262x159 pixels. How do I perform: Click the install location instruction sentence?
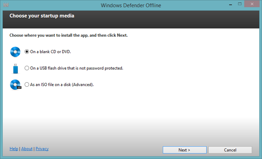(x=68, y=35)
